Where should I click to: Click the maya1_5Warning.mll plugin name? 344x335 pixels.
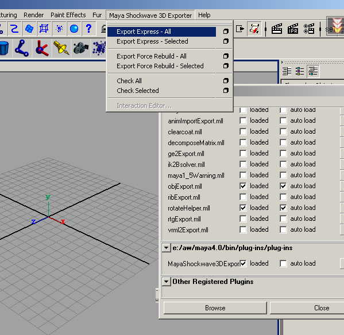coord(196,176)
